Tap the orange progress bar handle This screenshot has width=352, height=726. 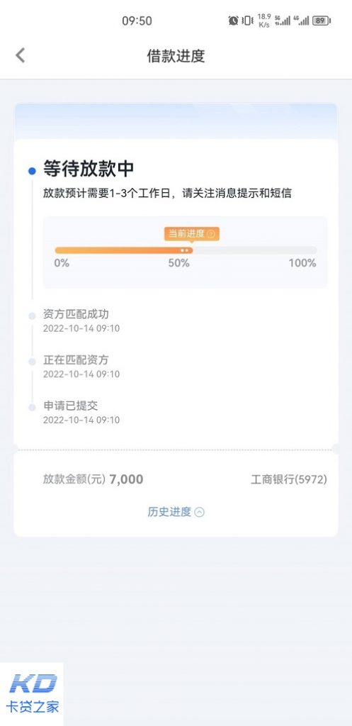point(185,250)
